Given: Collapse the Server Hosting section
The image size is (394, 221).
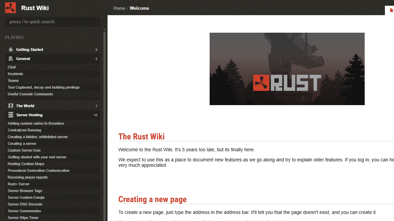Looking at the screenshot, I should pyautogui.click(x=53, y=115).
